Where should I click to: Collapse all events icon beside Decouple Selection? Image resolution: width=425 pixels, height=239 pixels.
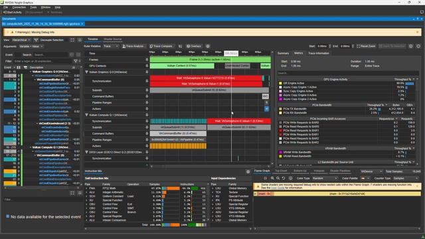[x=80, y=40]
